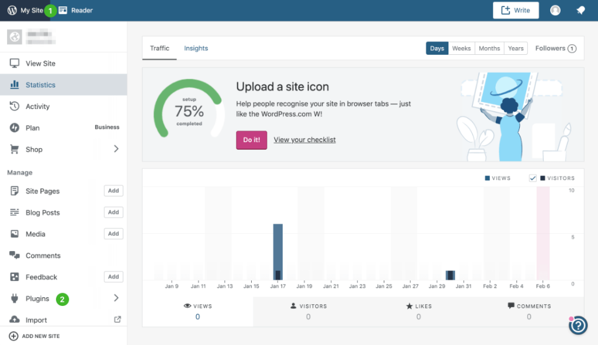Click the Media image icon

[15, 234]
